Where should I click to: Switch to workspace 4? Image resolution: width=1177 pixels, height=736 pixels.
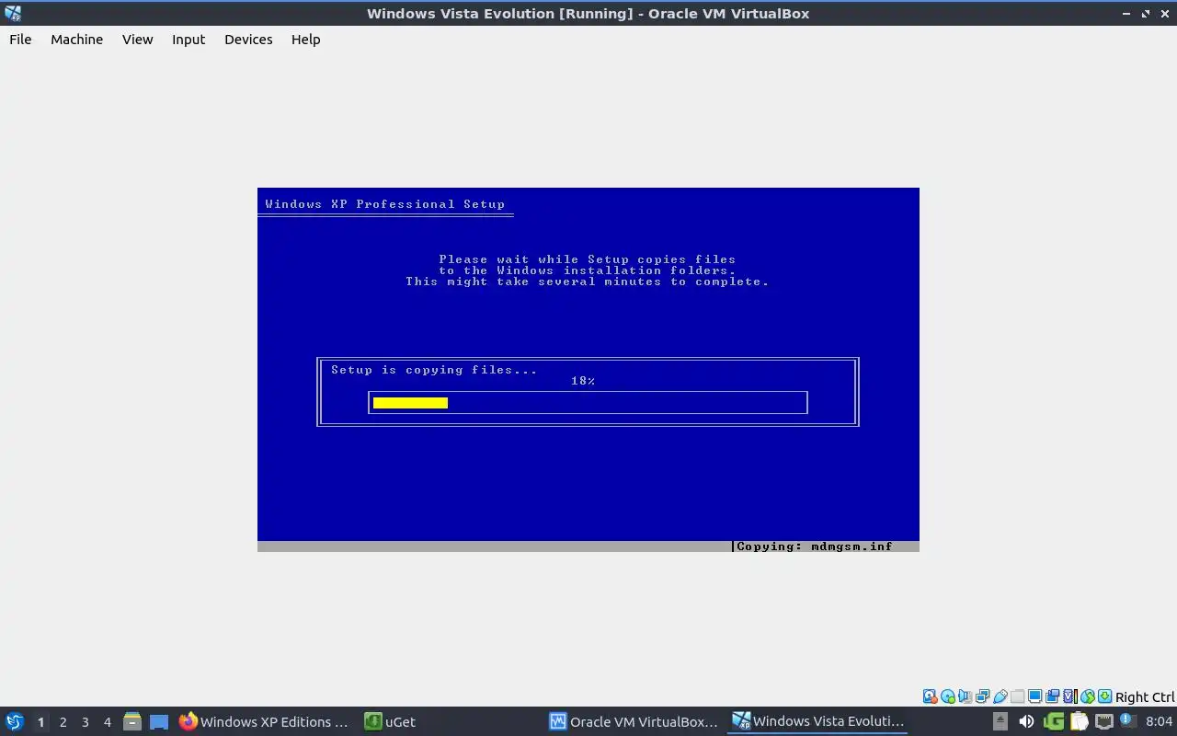[x=107, y=722]
